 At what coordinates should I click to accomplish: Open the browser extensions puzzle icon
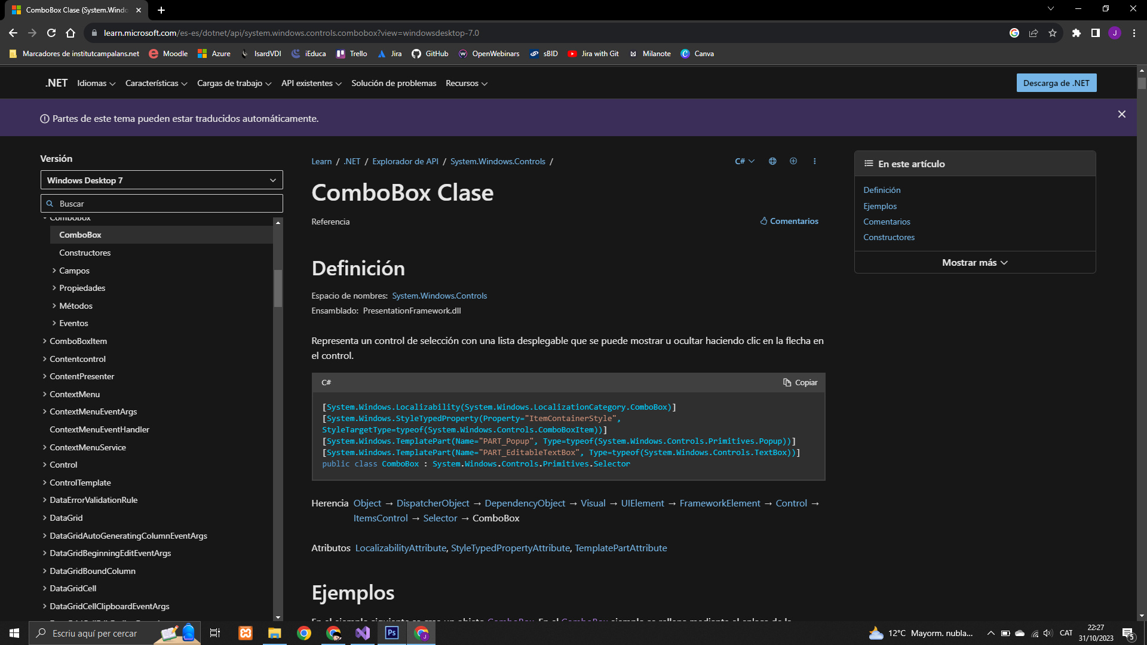(1076, 33)
